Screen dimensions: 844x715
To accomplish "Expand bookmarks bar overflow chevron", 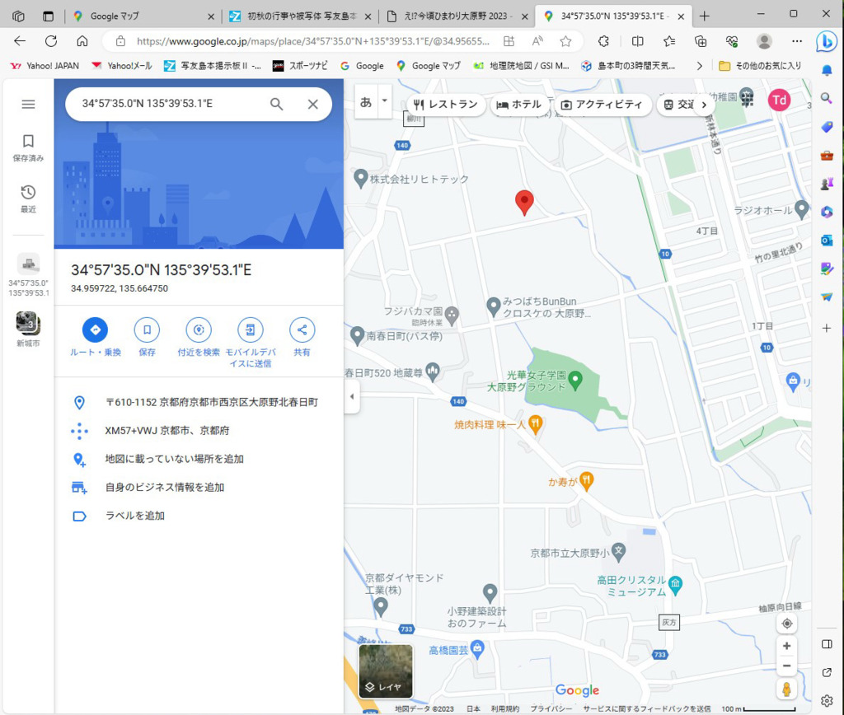I will [x=699, y=66].
